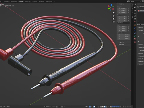Open the Tool properties tab icon
Image resolution: width=144 pixels, height=108 pixels.
[135, 7]
